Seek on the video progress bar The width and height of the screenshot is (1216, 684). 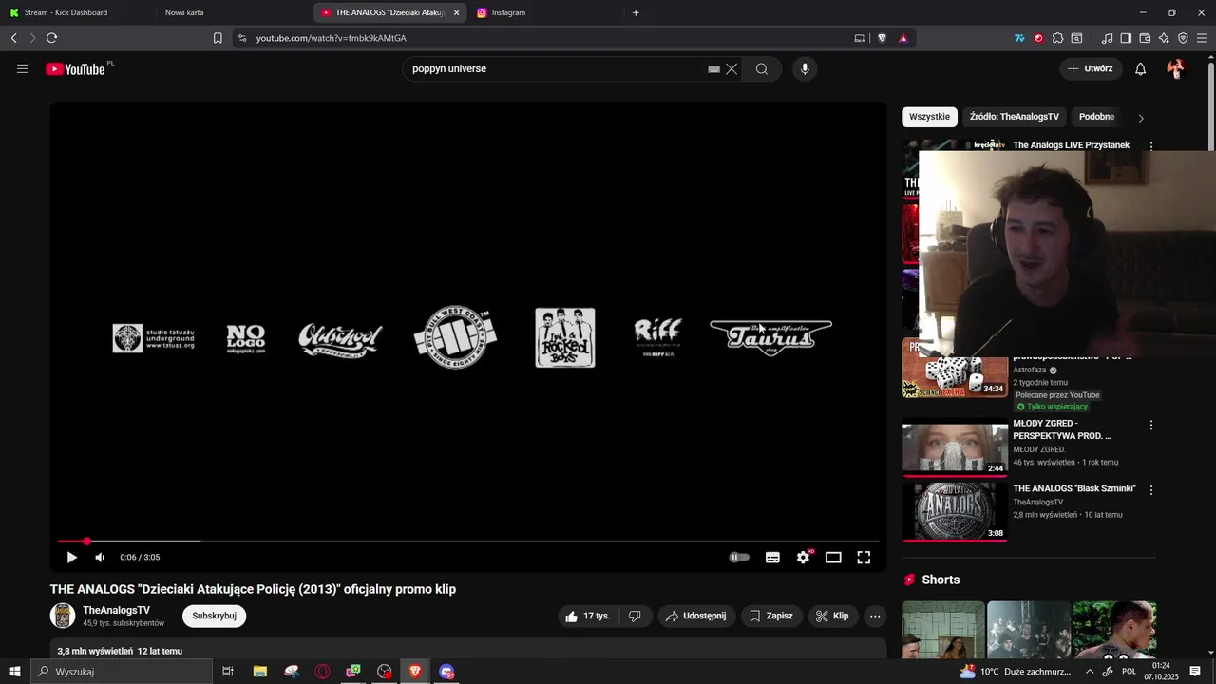coord(468,541)
